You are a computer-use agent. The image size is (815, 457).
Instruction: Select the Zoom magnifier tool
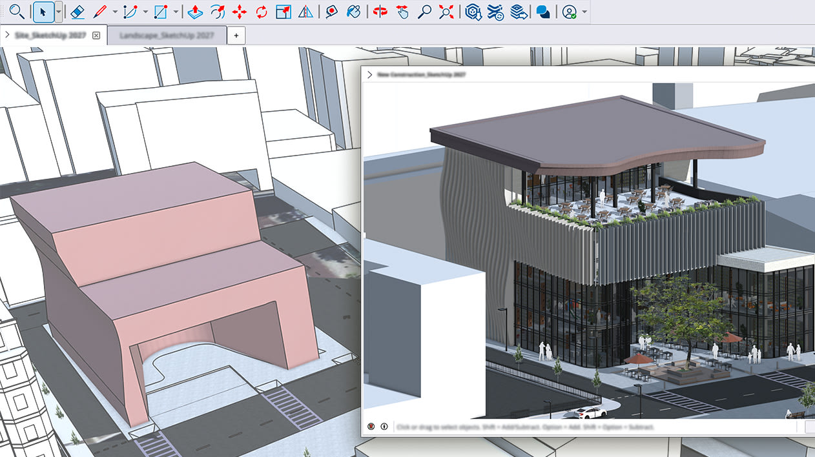424,12
